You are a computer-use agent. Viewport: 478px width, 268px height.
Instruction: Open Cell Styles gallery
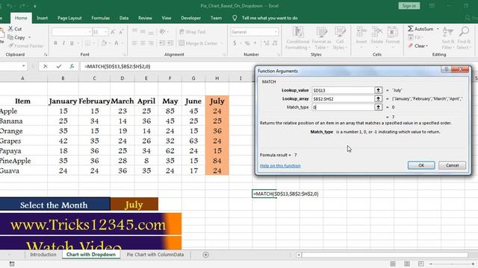click(340, 38)
